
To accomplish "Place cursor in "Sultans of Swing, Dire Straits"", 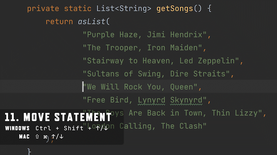I will 156,74.
